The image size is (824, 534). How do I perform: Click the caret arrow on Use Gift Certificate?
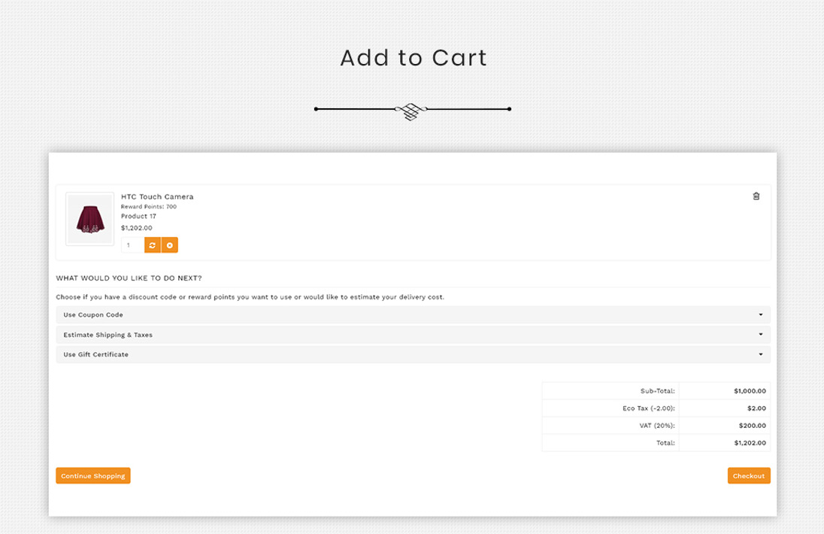click(760, 354)
